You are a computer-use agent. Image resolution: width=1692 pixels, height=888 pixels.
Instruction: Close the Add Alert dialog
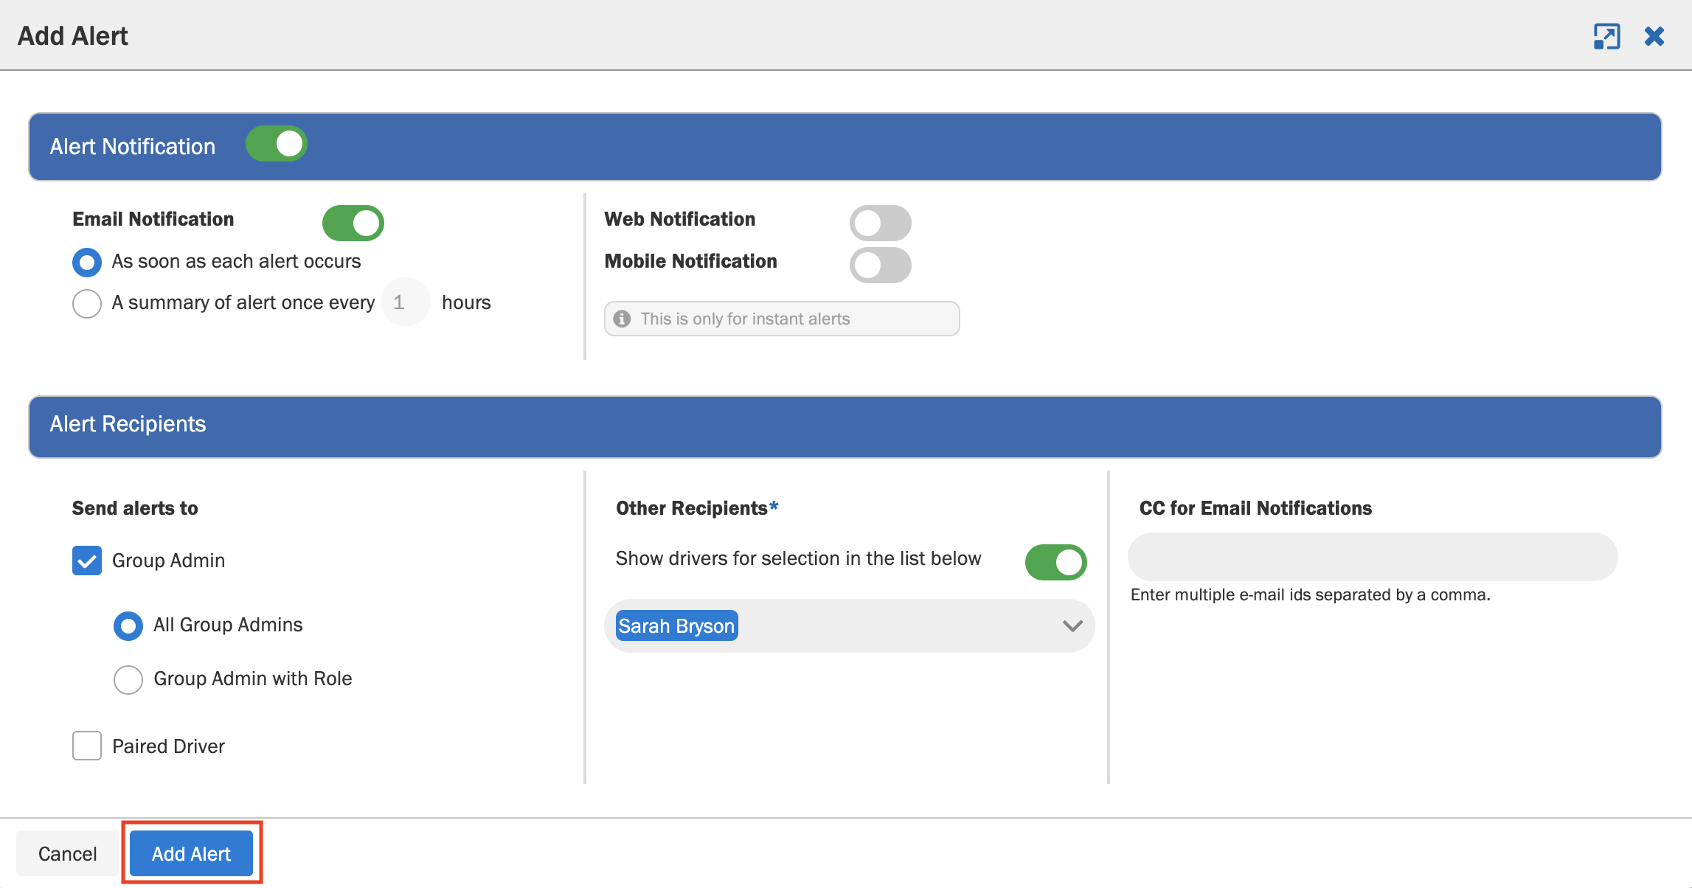tap(1654, 36)
